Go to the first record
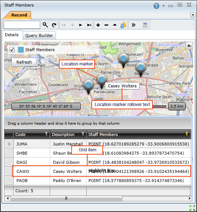 pyautogui.click(x=64, y=25)
